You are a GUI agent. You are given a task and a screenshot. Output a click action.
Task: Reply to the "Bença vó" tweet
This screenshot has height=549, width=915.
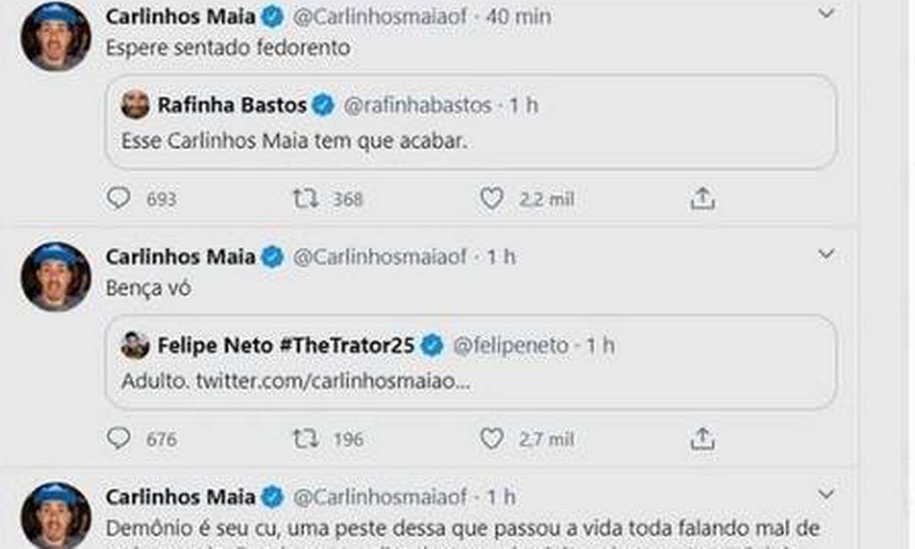119,439
